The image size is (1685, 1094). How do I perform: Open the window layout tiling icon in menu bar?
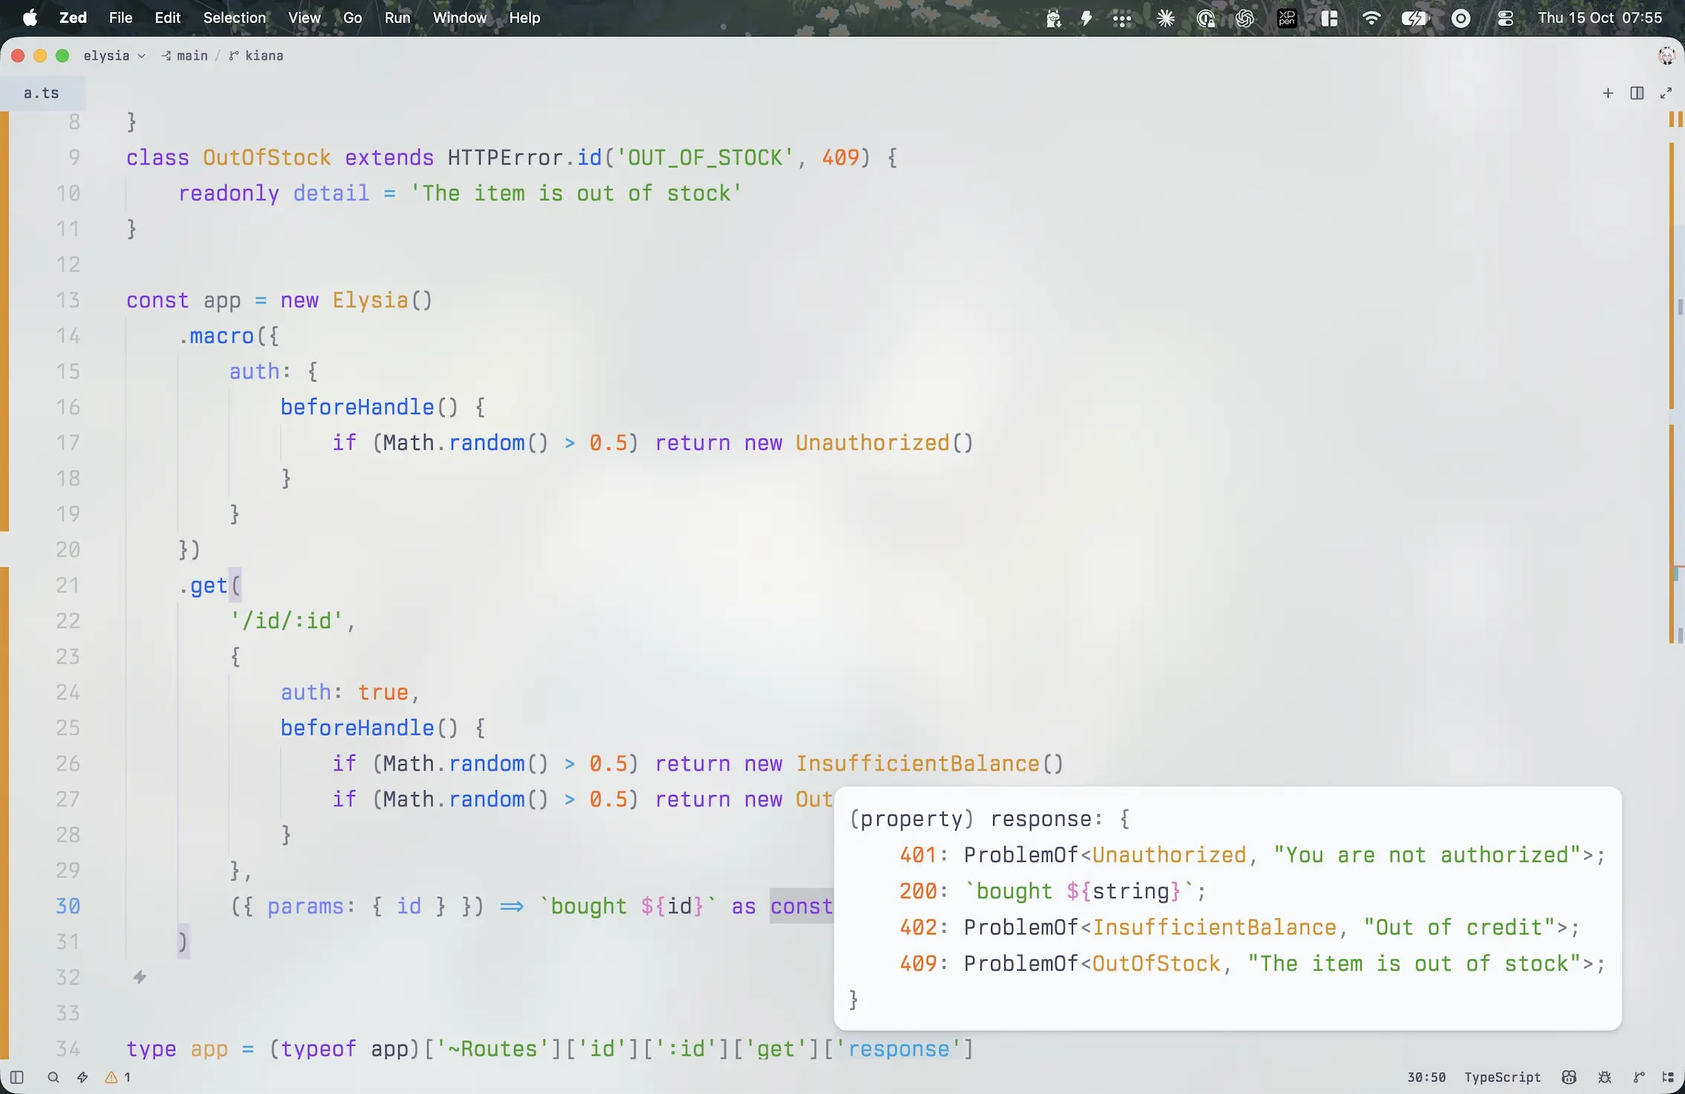tap(1329, 18)
